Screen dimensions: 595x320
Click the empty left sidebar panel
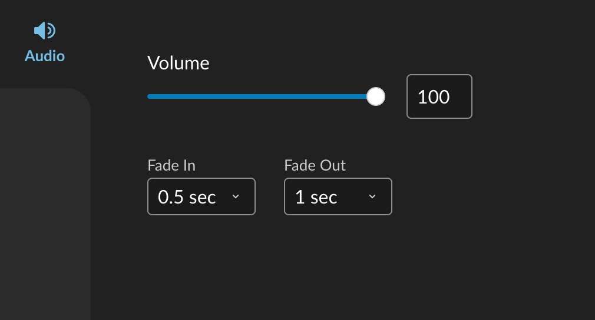click(x=45, y=205)
